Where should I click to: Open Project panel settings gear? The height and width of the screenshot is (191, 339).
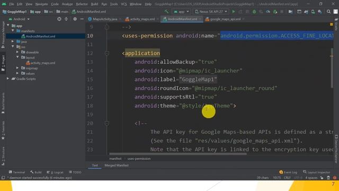(x=75, y=19)
